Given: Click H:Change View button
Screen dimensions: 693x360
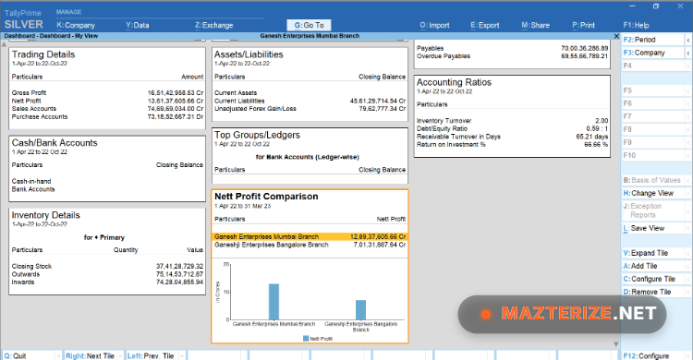Looking at the screenshot, I should [653, 193].
